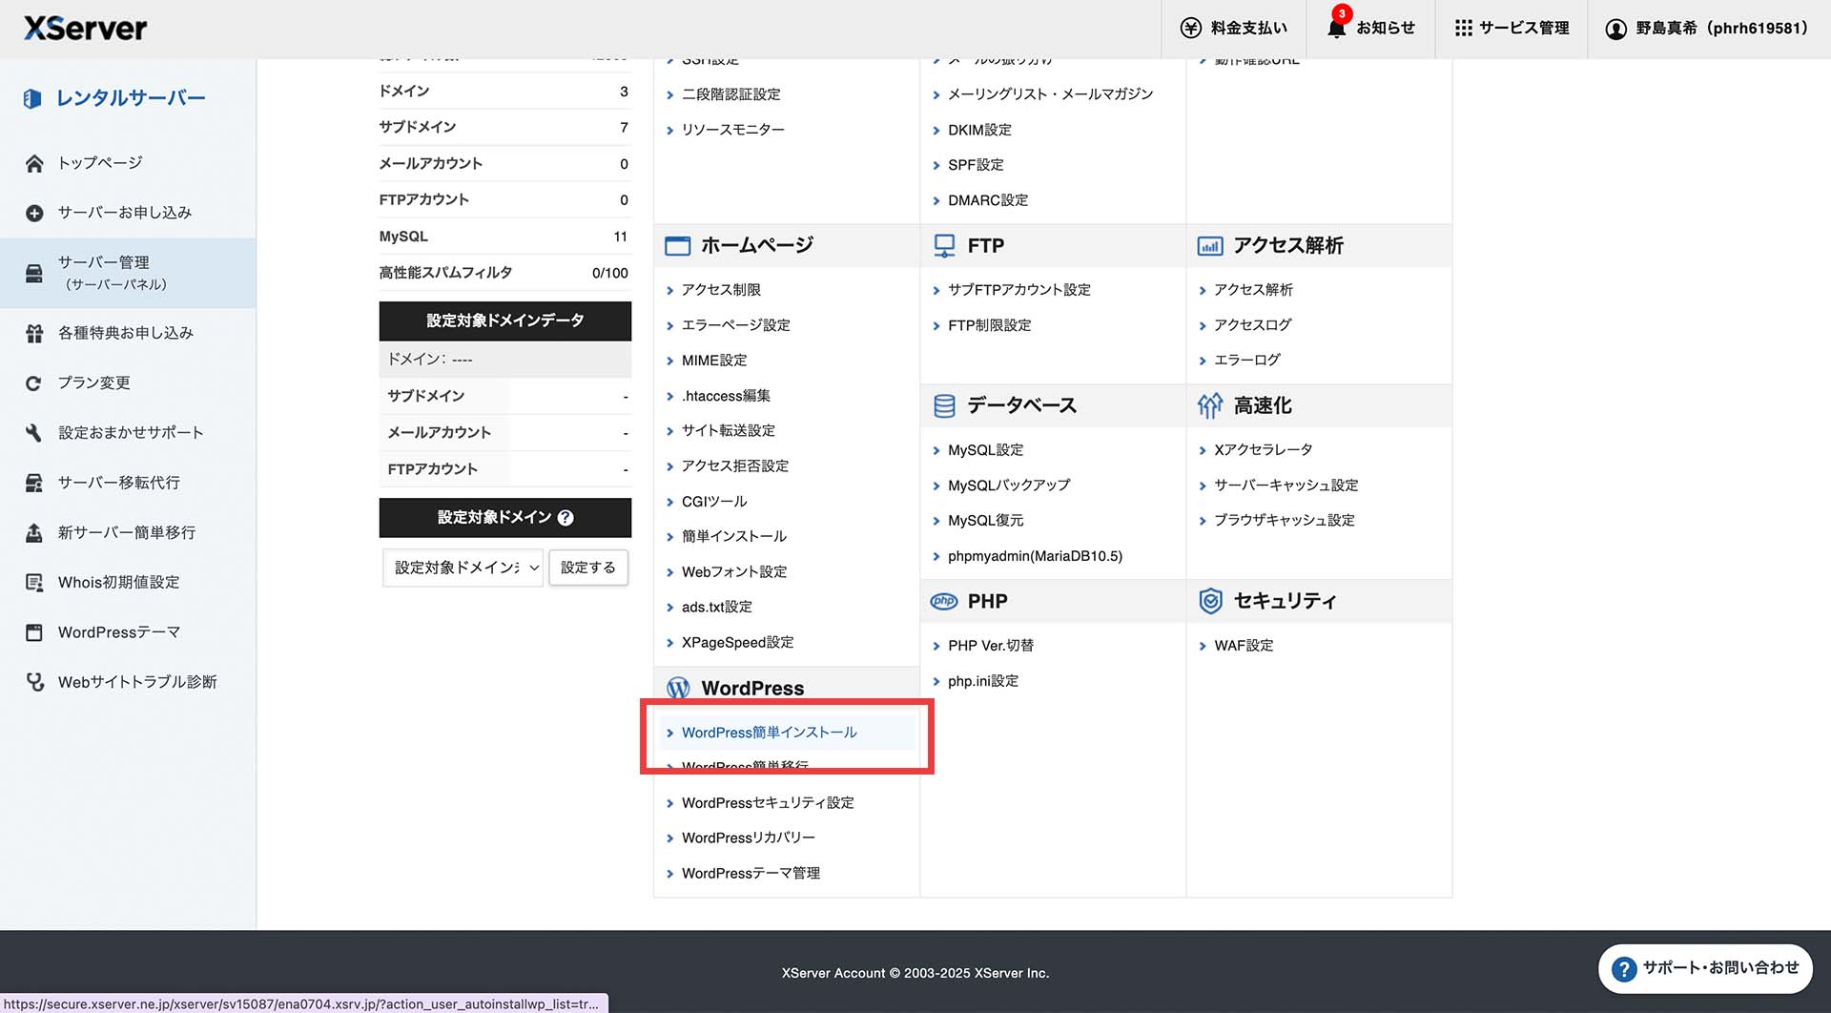Open phpmyadmin(MariaDB10.5) link
This screenshot has width=1831, height=1013.
(x=1035, y=556)
